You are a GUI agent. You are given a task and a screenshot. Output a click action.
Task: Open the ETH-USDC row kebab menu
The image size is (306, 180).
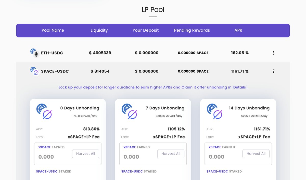[x=274, y=53]
